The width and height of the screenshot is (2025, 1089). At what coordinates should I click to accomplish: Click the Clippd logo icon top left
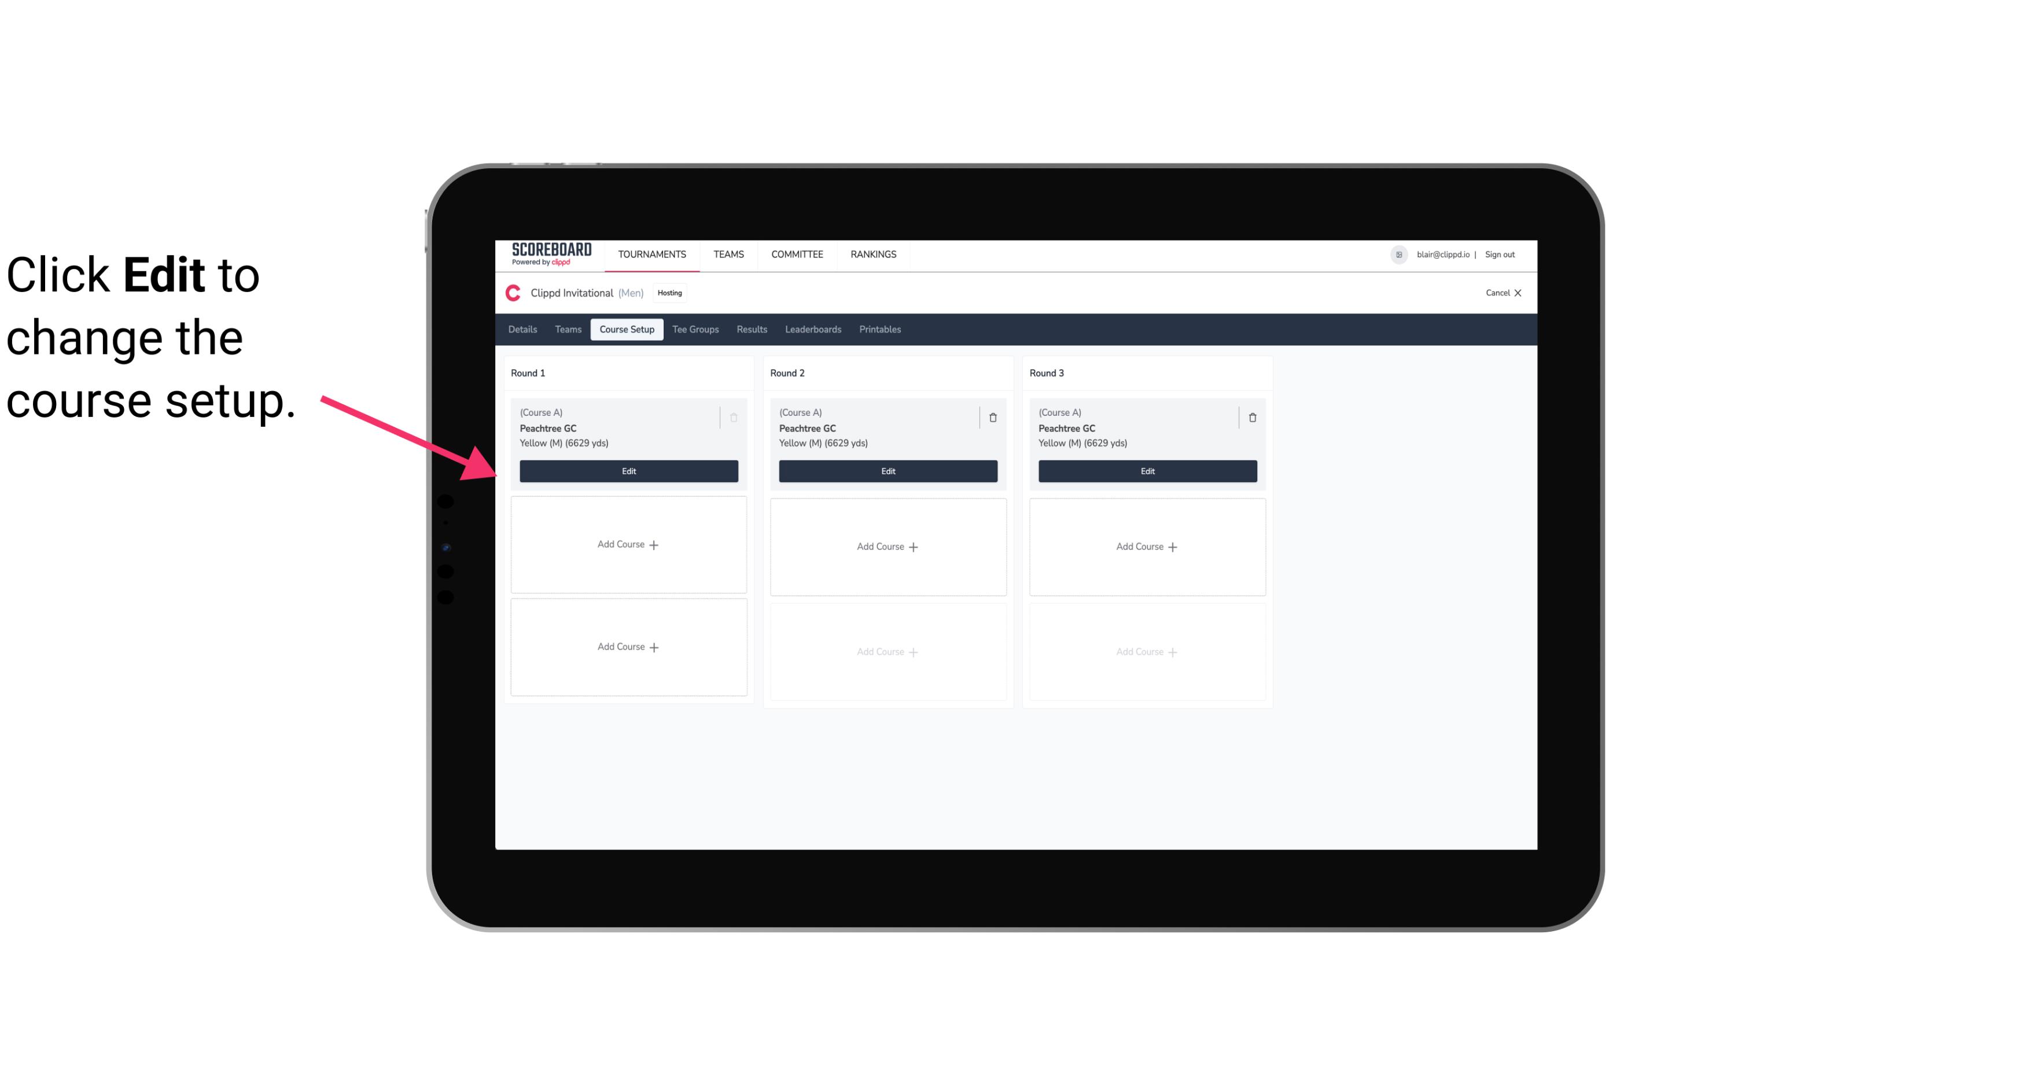(514, 294)
